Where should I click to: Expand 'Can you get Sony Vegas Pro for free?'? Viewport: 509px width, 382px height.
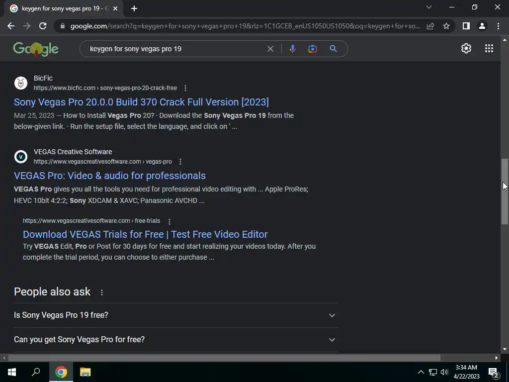point(175,339)
